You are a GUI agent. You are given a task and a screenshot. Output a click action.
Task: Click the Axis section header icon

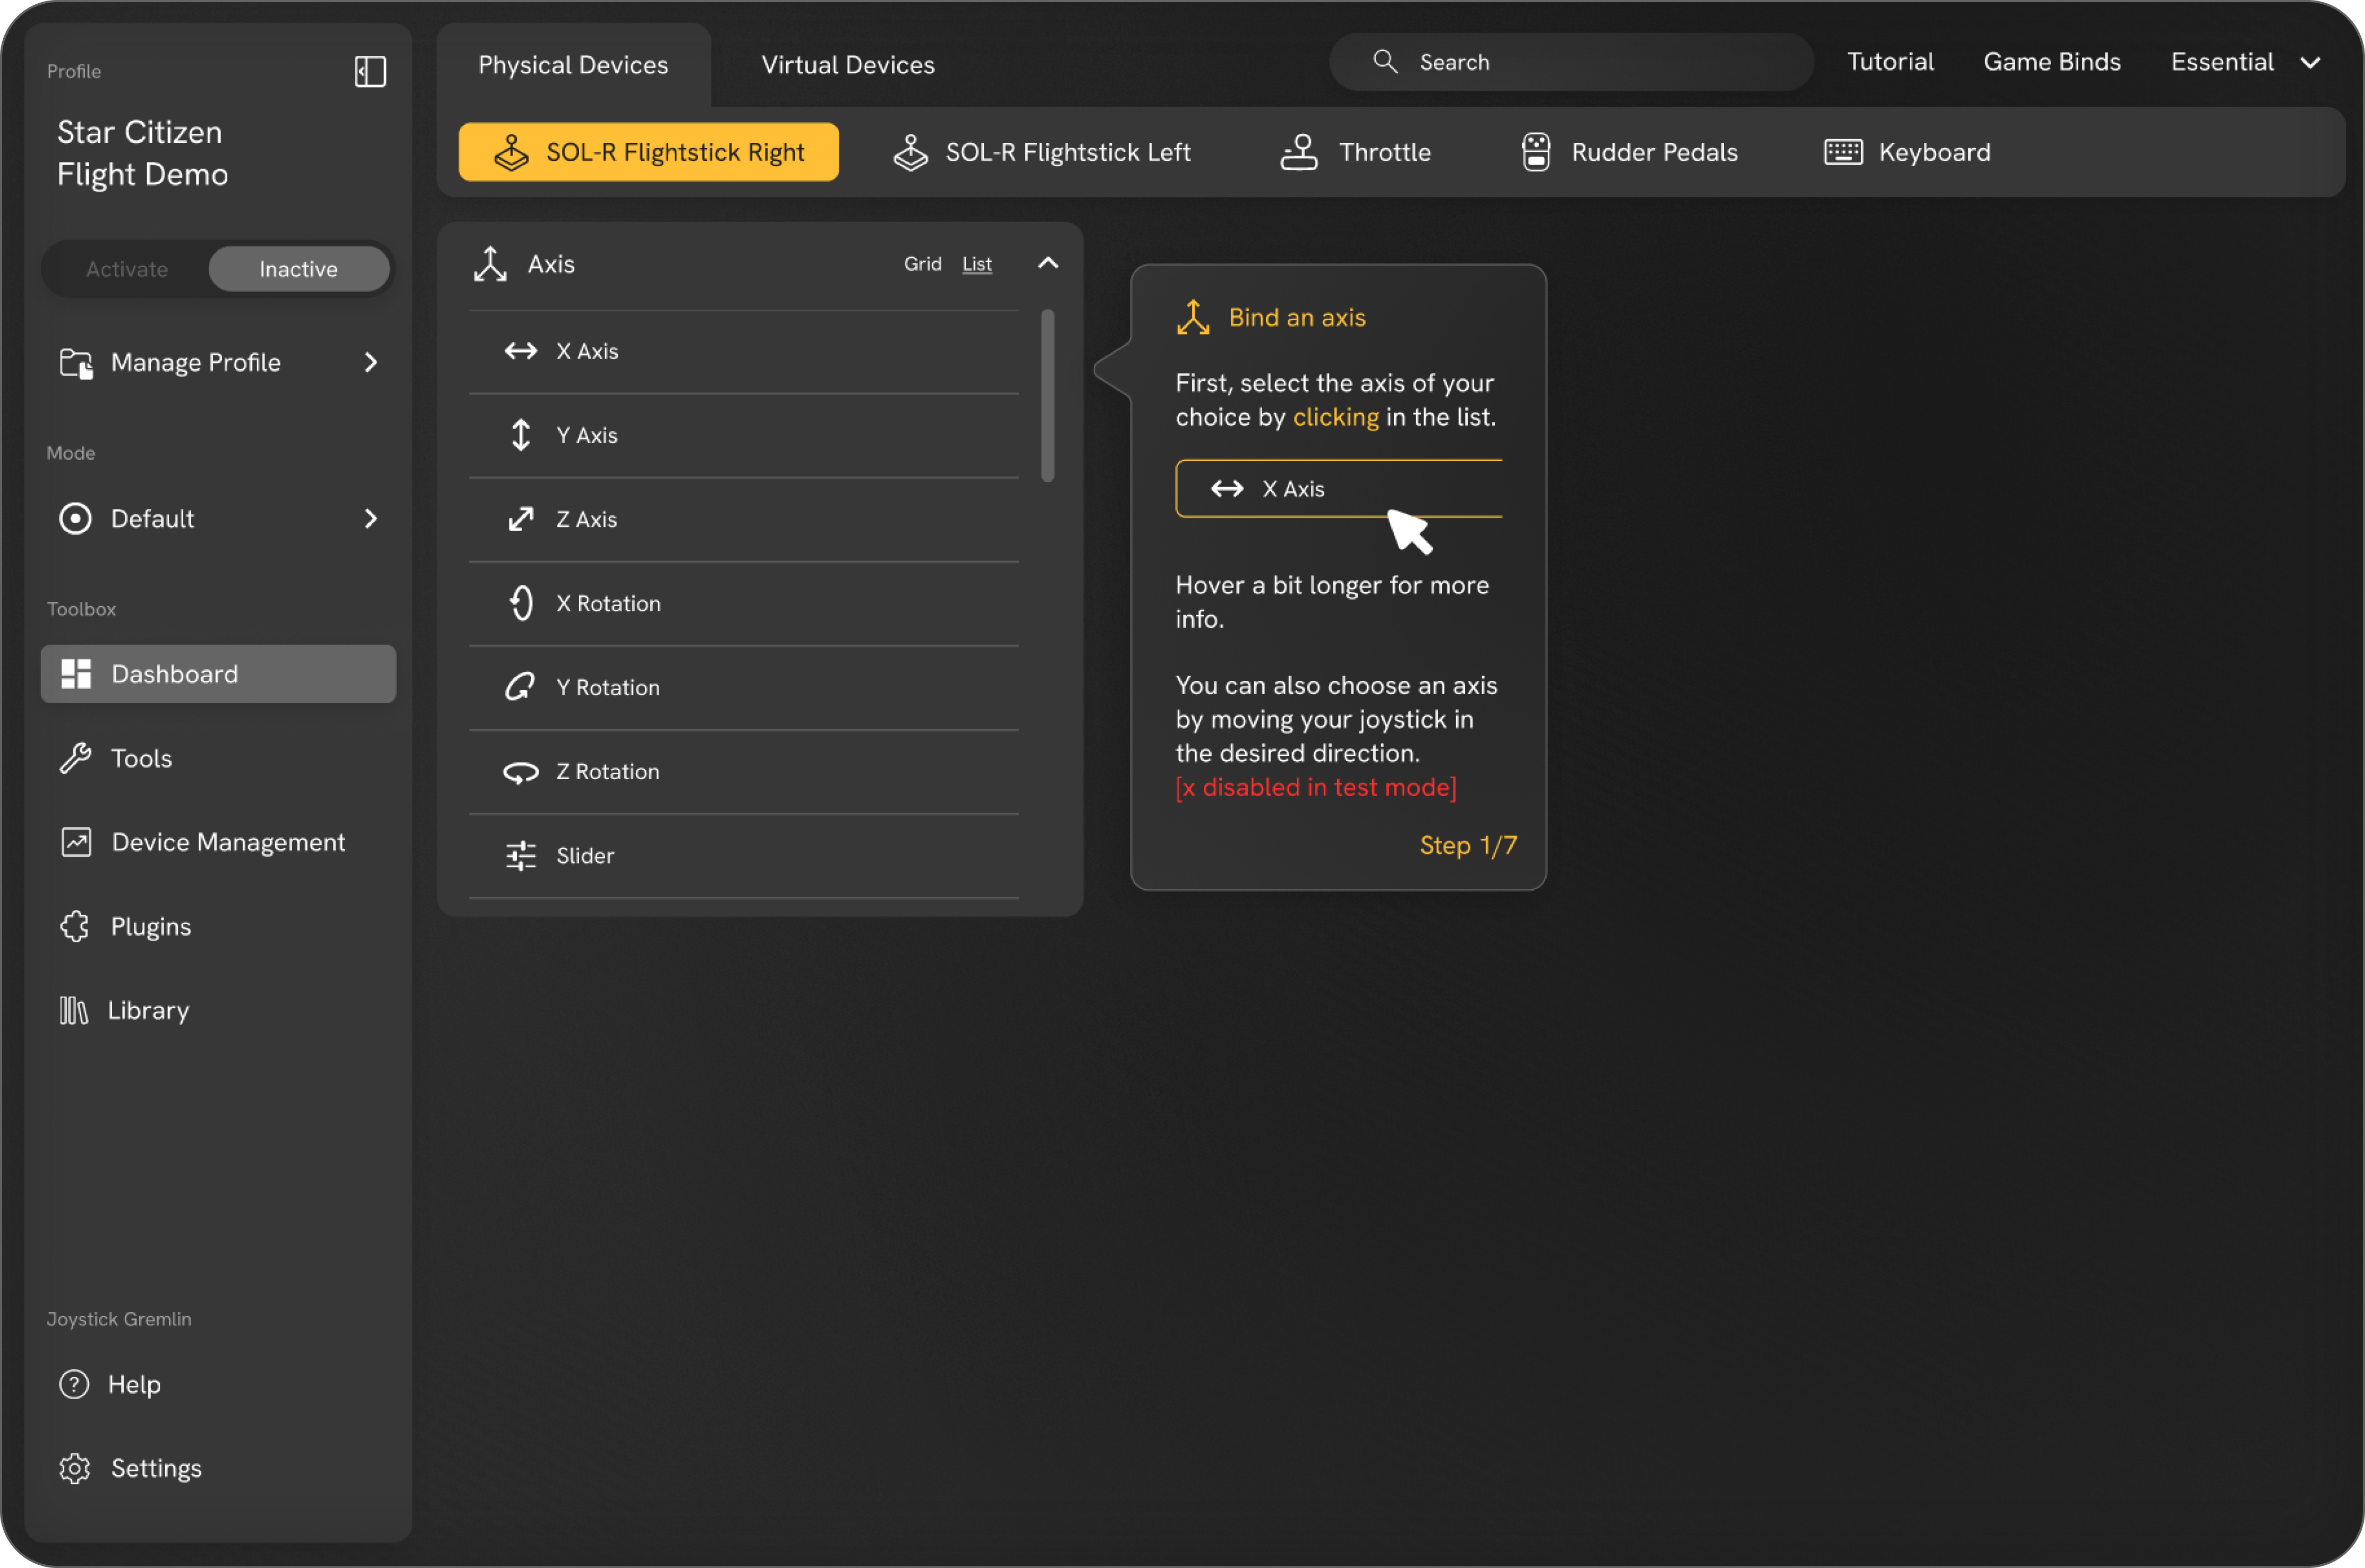pos(490,264)
